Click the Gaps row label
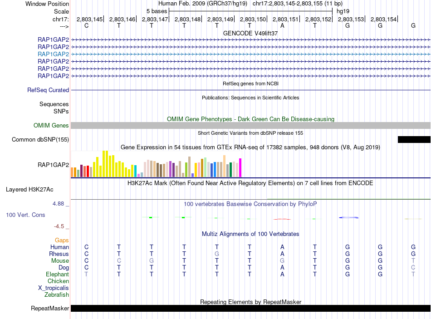Viewport: 431px width, 319px height. click(x=62, y=240)
